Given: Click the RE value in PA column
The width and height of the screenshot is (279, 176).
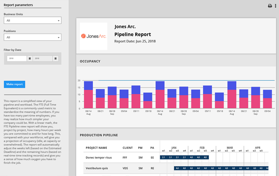Looking at the screenshot, I should tap(152, 168).
